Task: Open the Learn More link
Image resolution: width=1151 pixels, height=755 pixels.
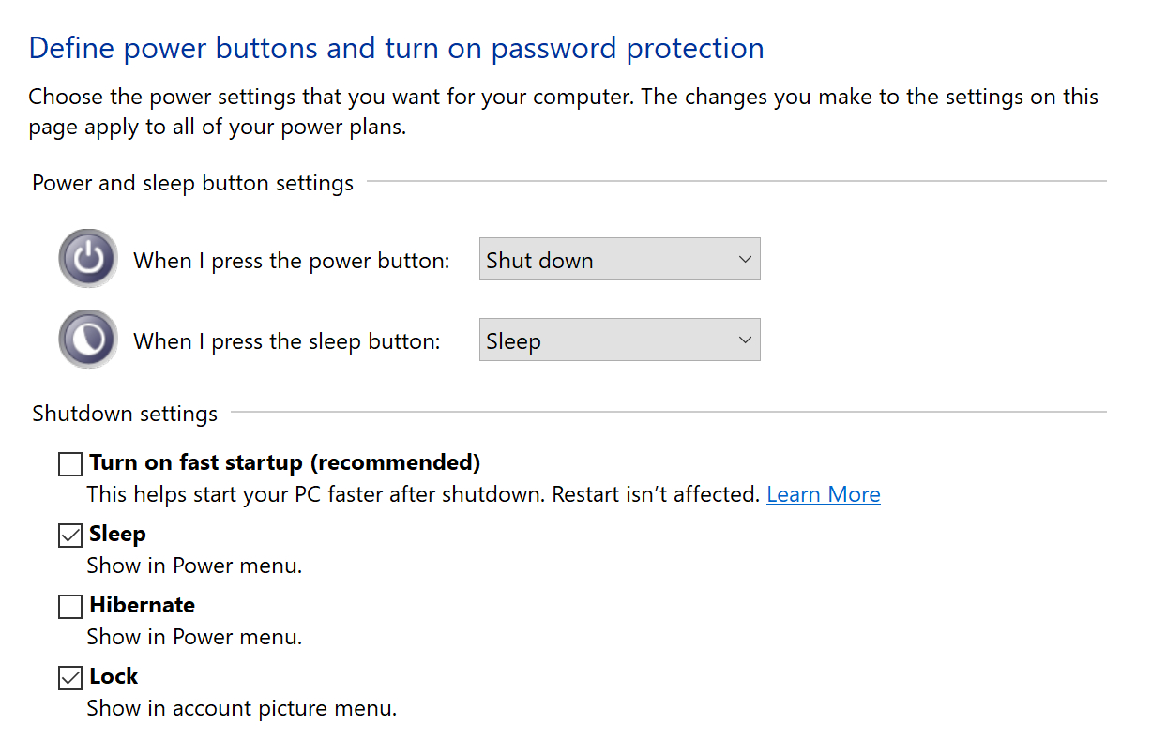Action: click(824, 494)
